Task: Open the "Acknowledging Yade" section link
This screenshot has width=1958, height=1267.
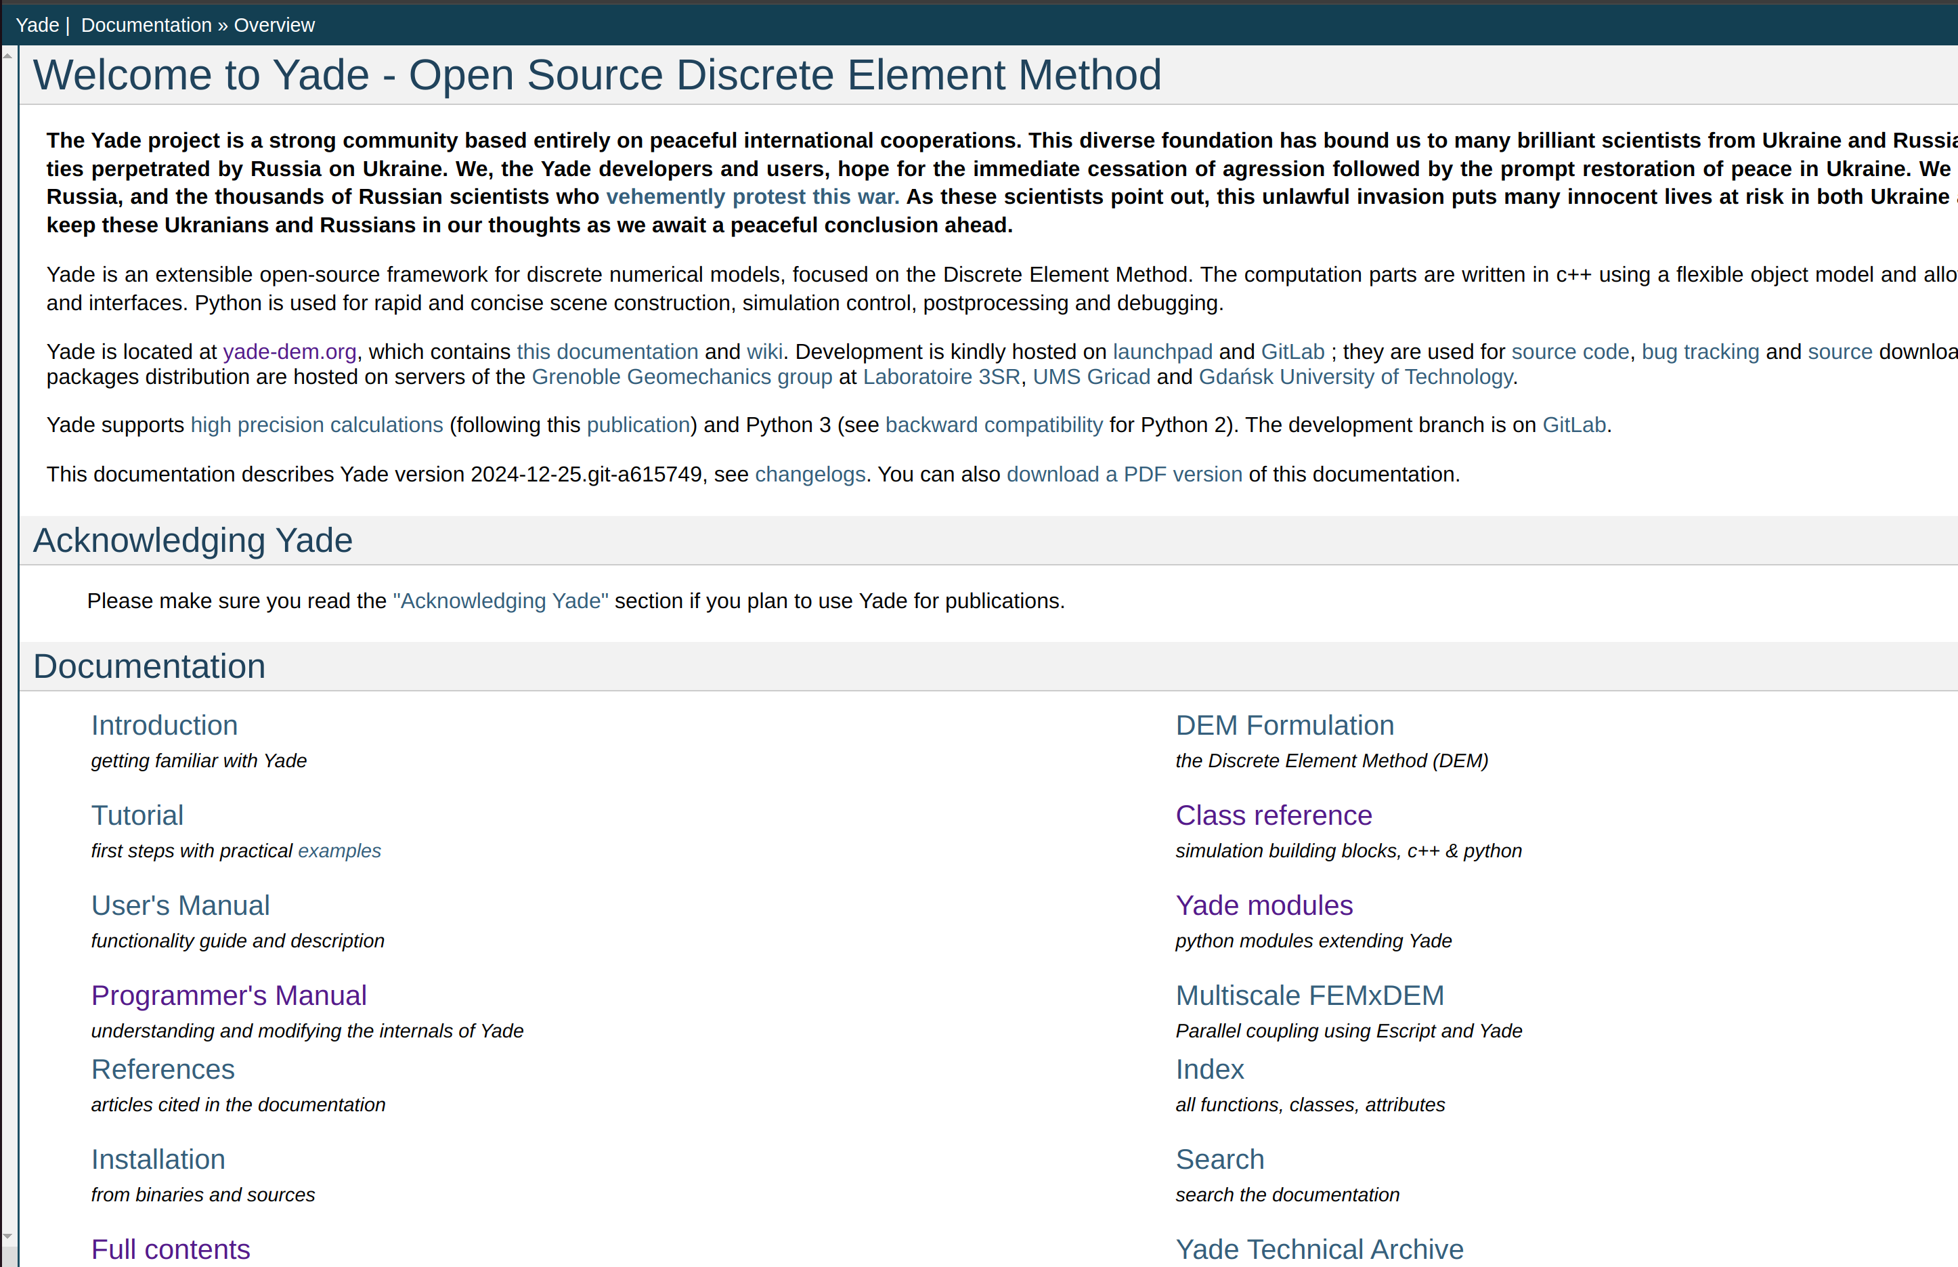Action: tap(501, 601)
